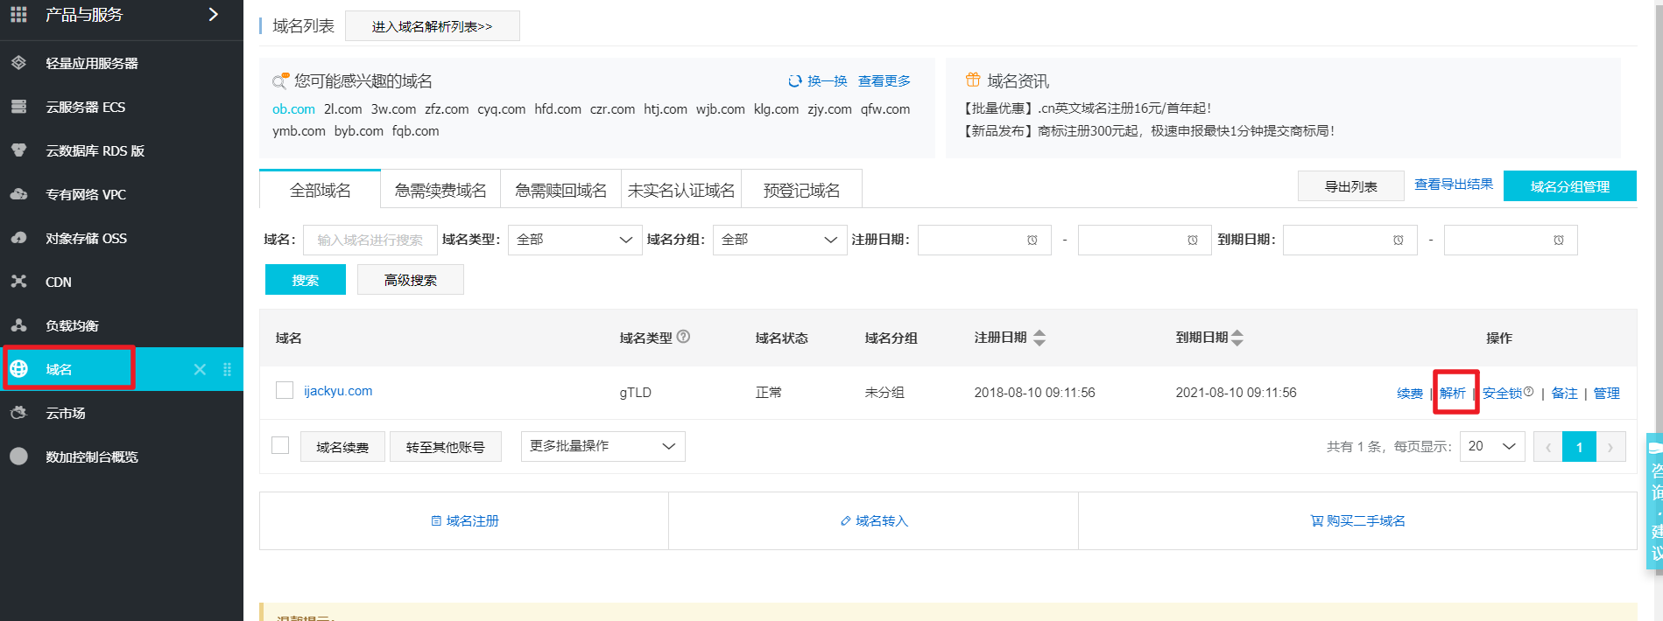
Task: Click the 换一换 refresh icon
Action: point(794,81)
